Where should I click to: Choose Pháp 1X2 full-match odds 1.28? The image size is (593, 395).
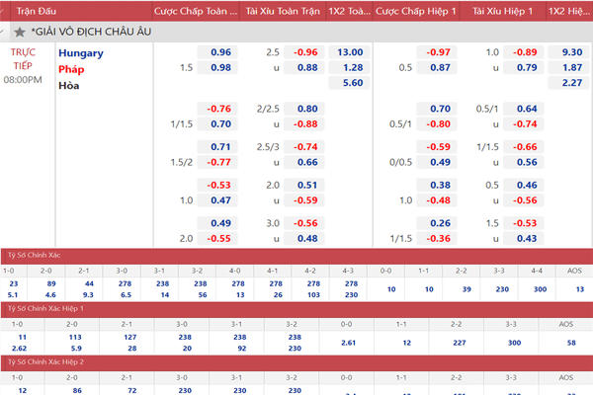(349, 67)
